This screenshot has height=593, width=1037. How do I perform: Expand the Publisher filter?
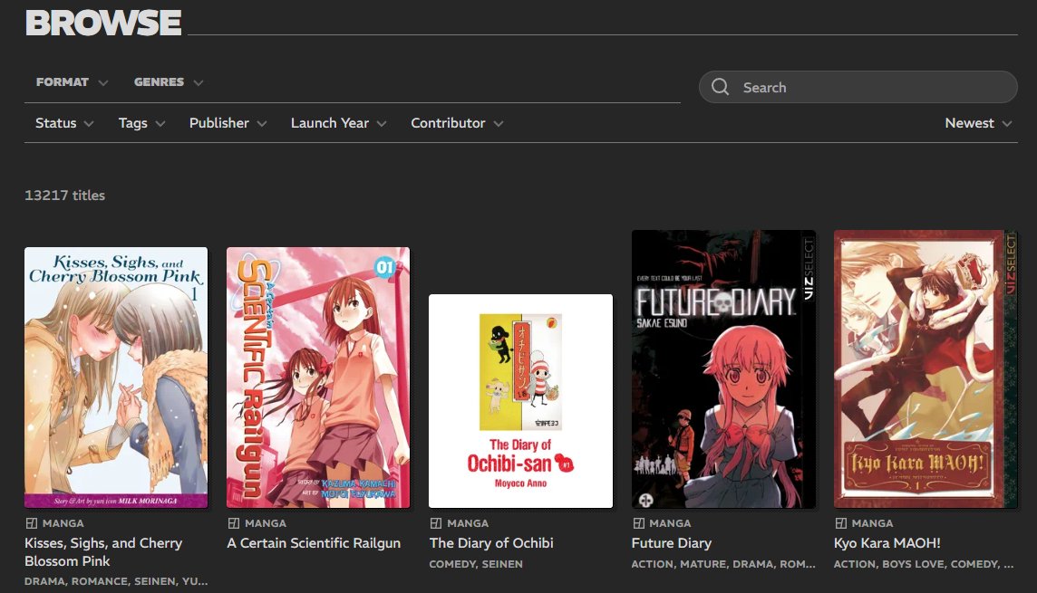[x=228, y=123]
